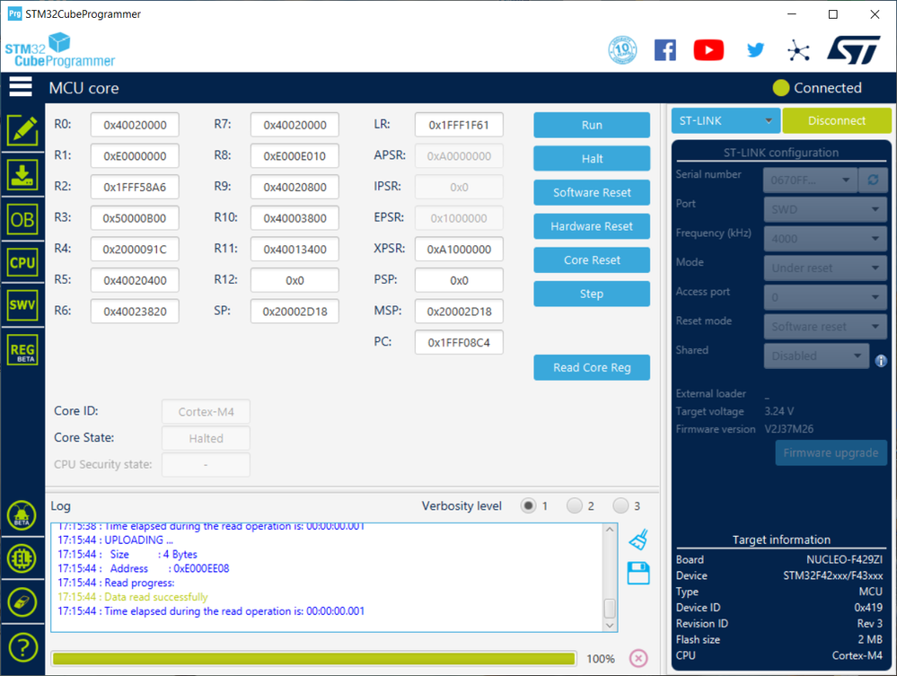Click the log scroll down arrow
The height and width of the screenshot is (676, 897).
(x=610, y=625)
